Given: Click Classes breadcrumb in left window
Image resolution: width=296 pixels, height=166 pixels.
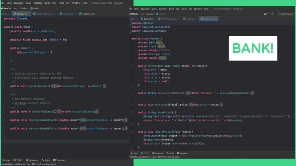Looking at the screenshot, I should click(23, 8).
